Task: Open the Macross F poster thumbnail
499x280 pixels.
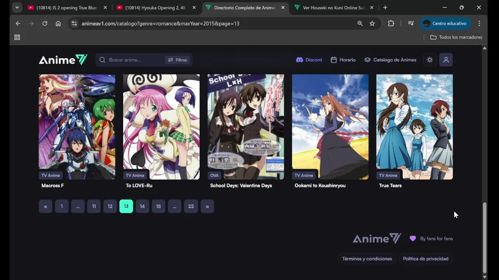Action: click(x=77, y=127)
